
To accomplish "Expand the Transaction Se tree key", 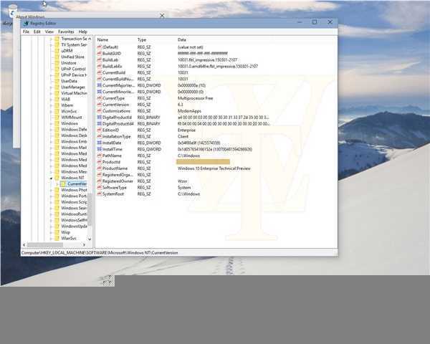I will click(51, 39).
